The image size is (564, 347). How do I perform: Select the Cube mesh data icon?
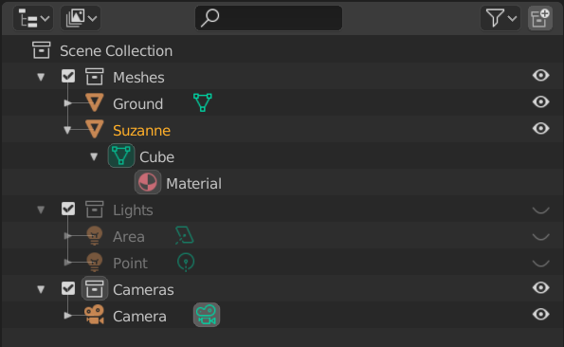pyautogui.click(x=121, y=155)
